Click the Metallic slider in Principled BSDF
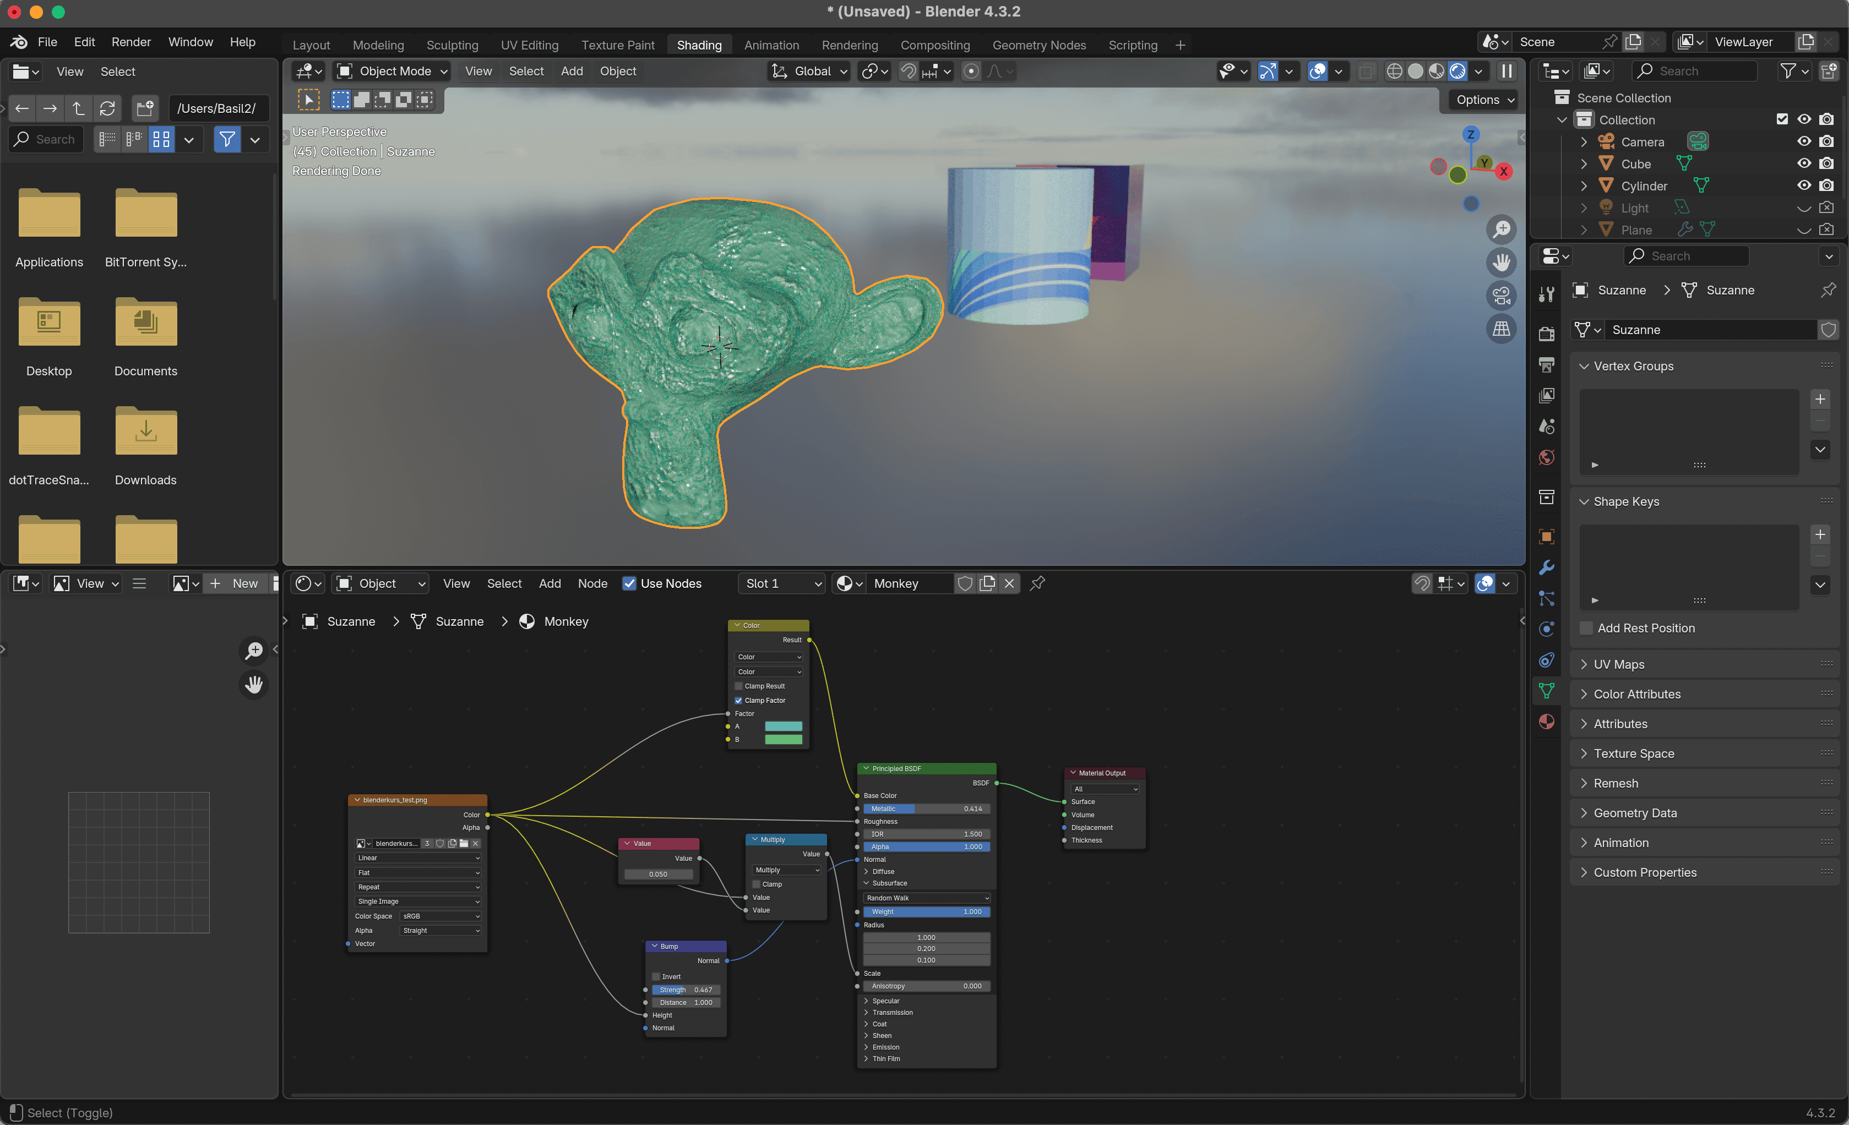This screenshot has width=1849, height=1125. pos(926,809)
